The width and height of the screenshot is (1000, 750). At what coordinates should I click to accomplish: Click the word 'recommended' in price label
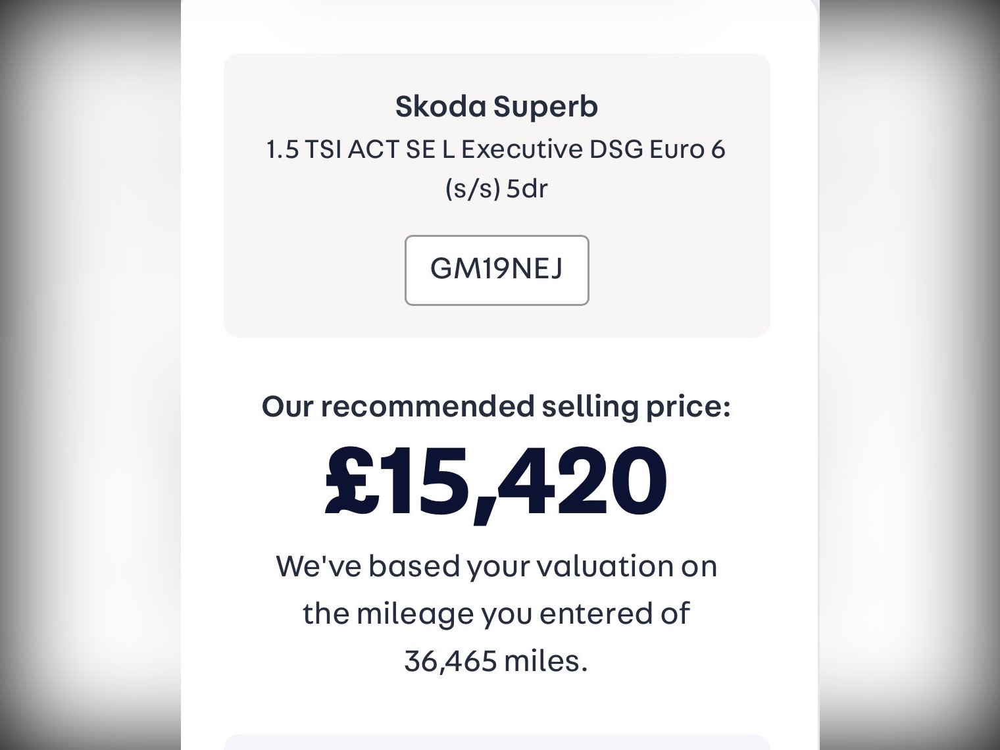pyautogui.click(x=427, y=406)
